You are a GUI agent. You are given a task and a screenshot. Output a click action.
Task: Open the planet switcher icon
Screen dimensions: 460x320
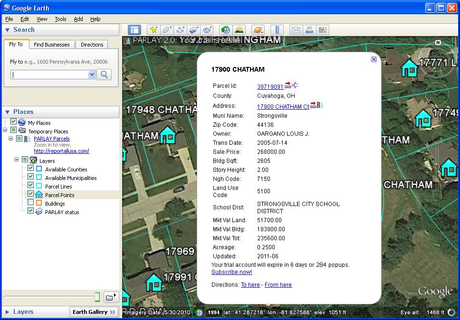point(258,30)
